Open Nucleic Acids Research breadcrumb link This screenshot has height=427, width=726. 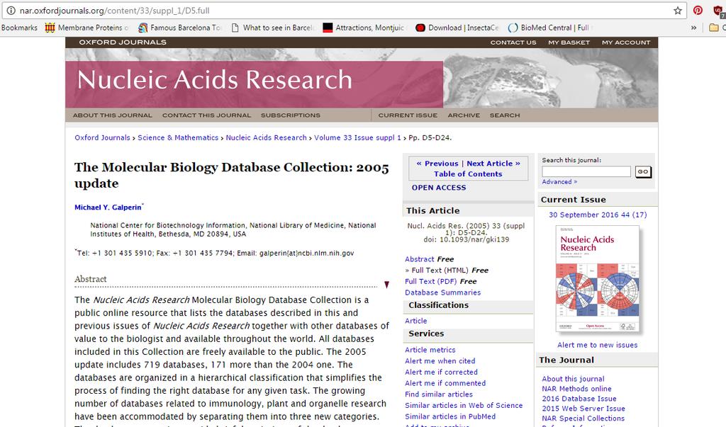[267, 138]
